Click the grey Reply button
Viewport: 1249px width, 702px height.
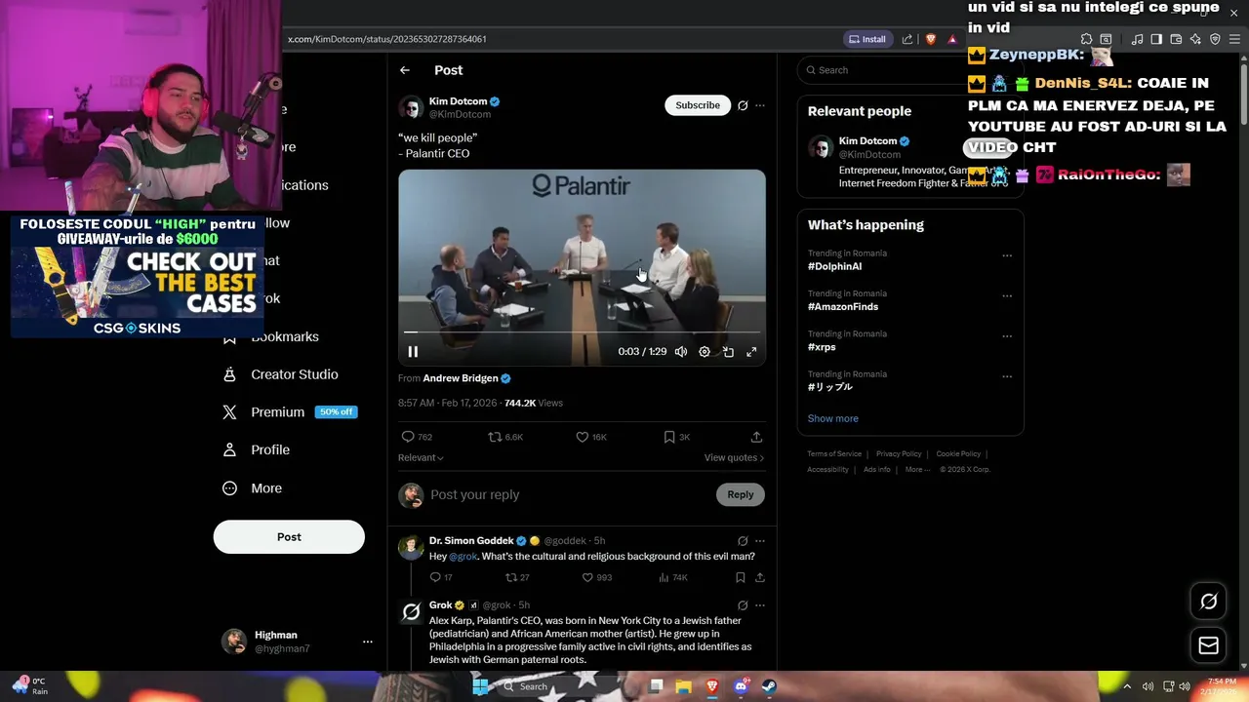click(741, 495)
